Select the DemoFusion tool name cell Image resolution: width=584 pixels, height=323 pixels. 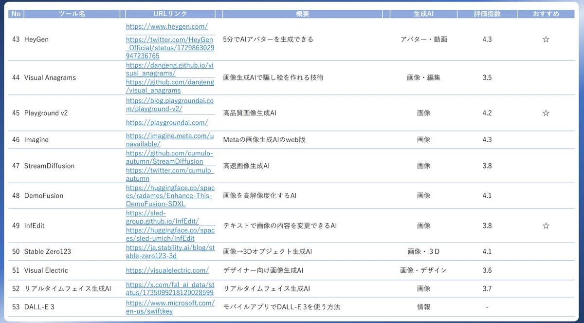pyautogui.click(x=44, y=195)
